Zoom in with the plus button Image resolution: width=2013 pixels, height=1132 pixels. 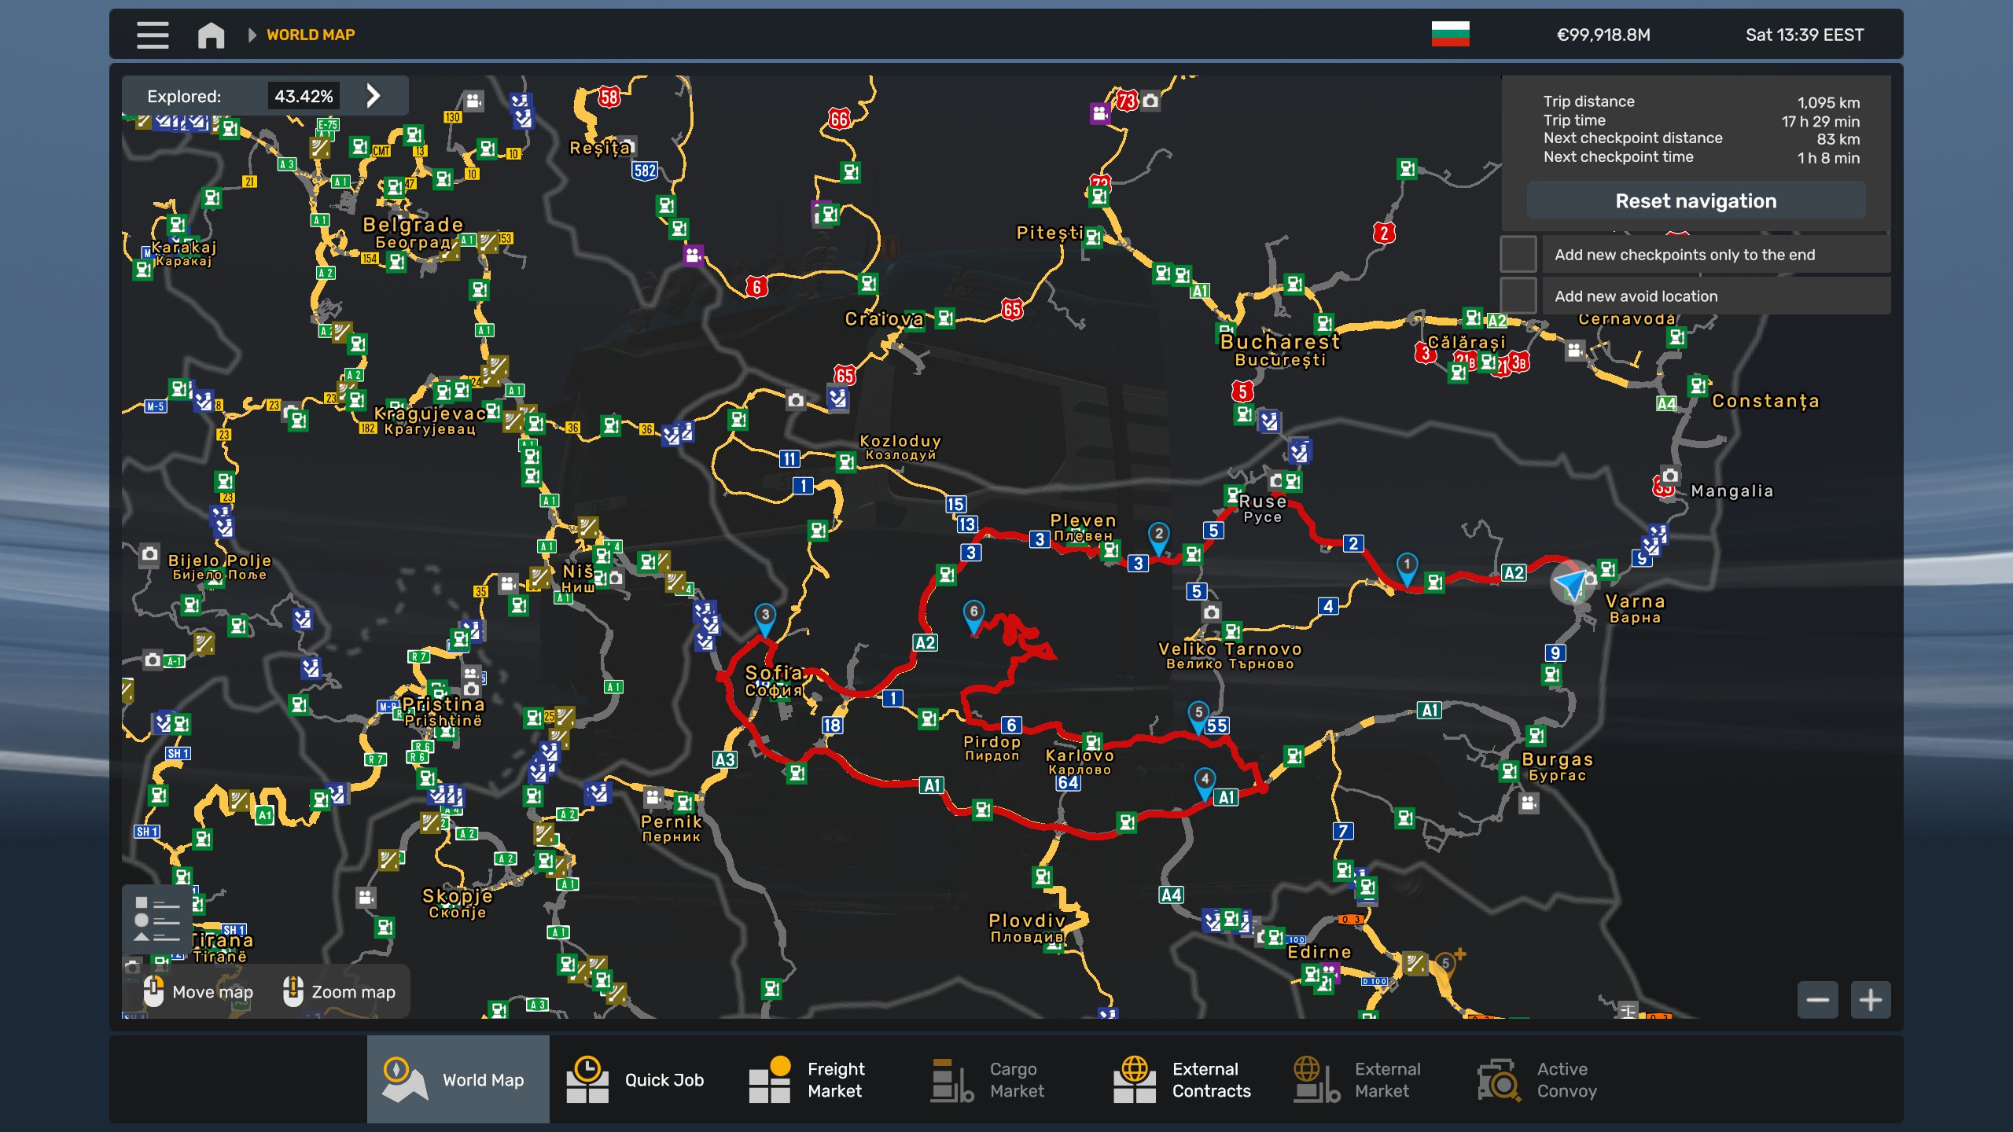(1871, 1000)
